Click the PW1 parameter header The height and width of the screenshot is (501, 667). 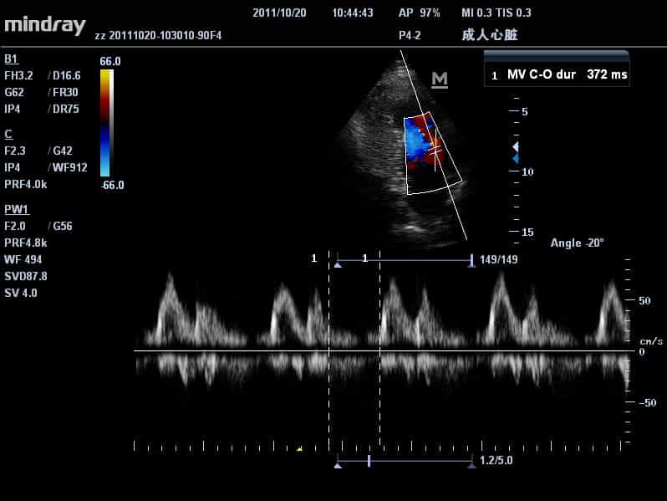16,209
